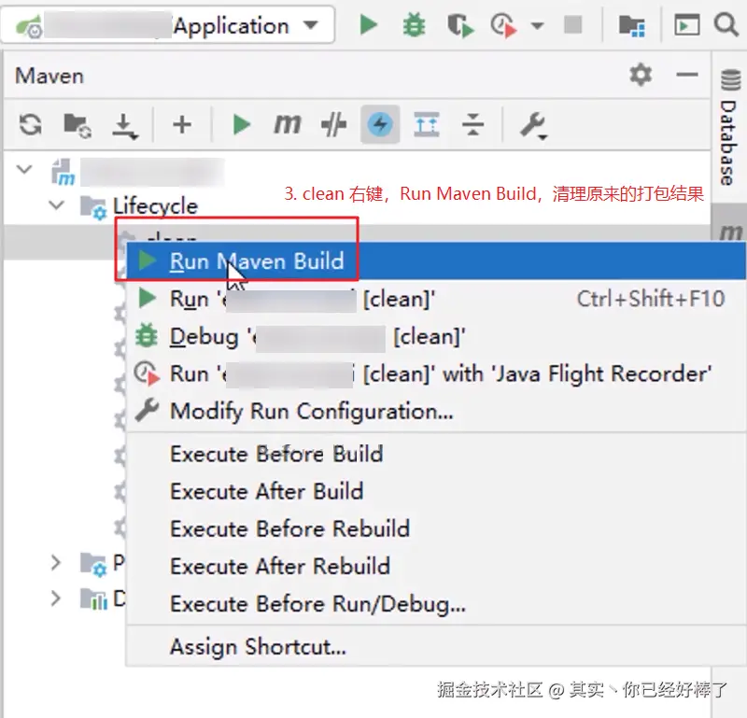The image size is (747, 718).
Task: Toggle Offline Mode icon
Action: [x=333, y=125]
